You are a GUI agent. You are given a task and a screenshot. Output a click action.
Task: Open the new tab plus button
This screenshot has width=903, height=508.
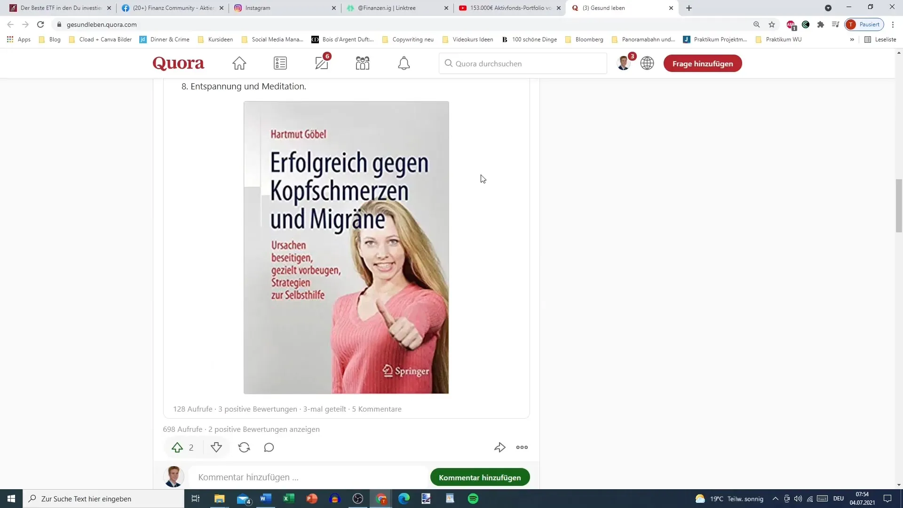click(689, 8)
